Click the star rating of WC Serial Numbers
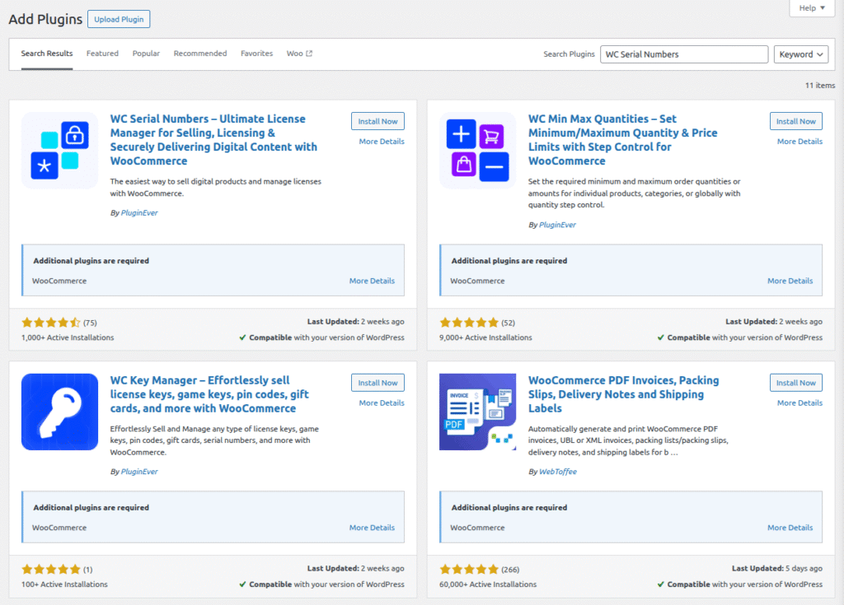The image size is (844, 605). [51, 323]
